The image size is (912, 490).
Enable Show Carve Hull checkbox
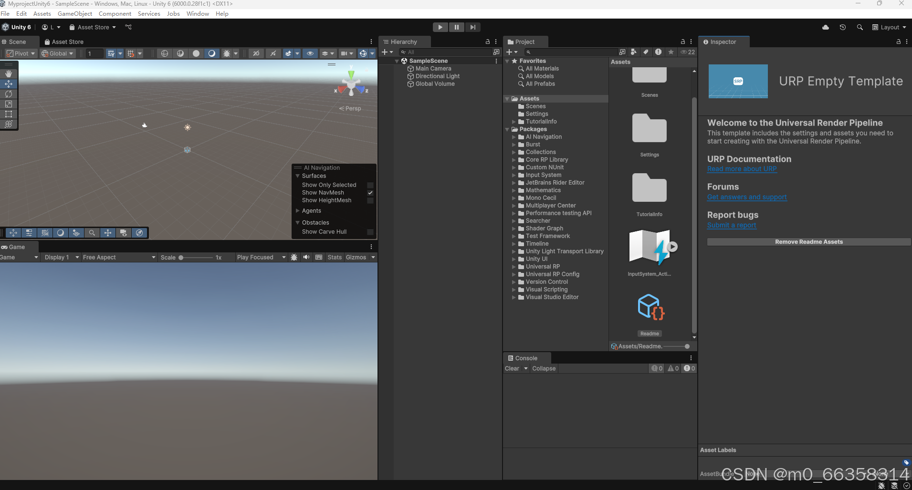coord(370,232)
